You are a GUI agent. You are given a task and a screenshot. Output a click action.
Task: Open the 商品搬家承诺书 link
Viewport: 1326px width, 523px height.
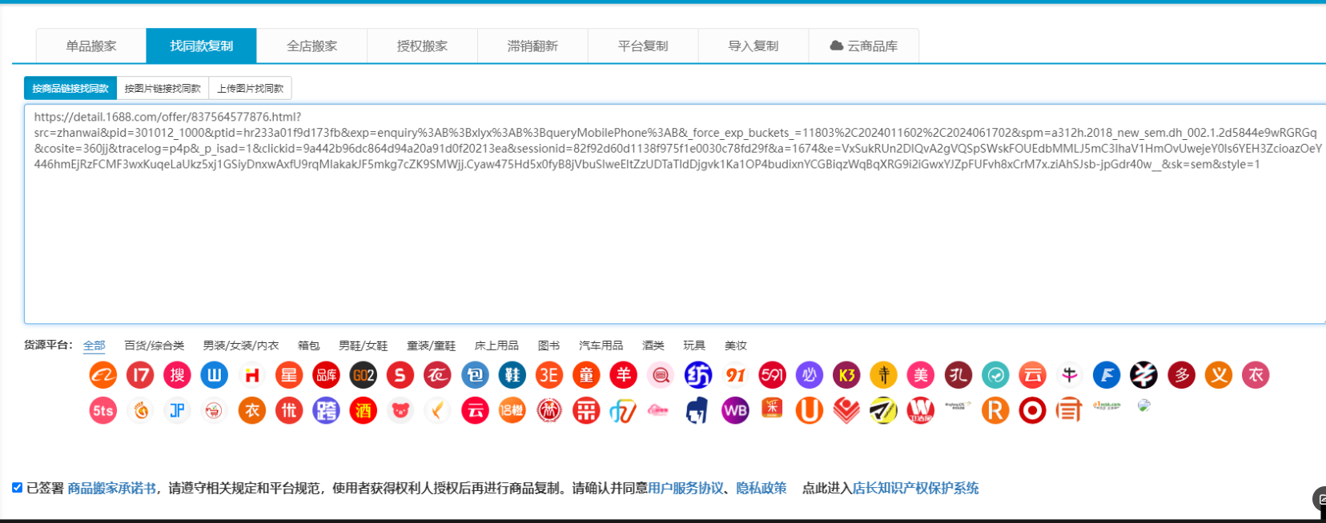tap(112, 488)
